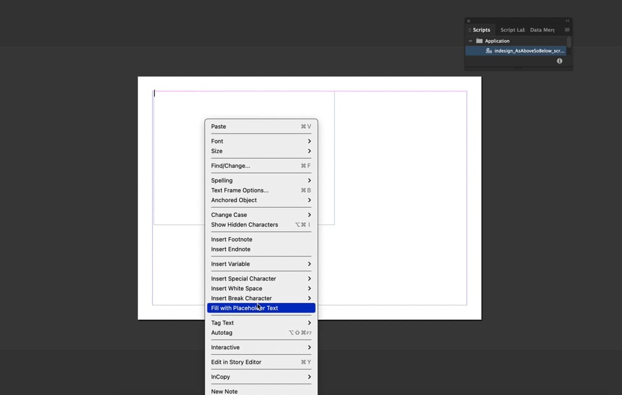Activate the Scripts tab

click(x=481, y=30)
